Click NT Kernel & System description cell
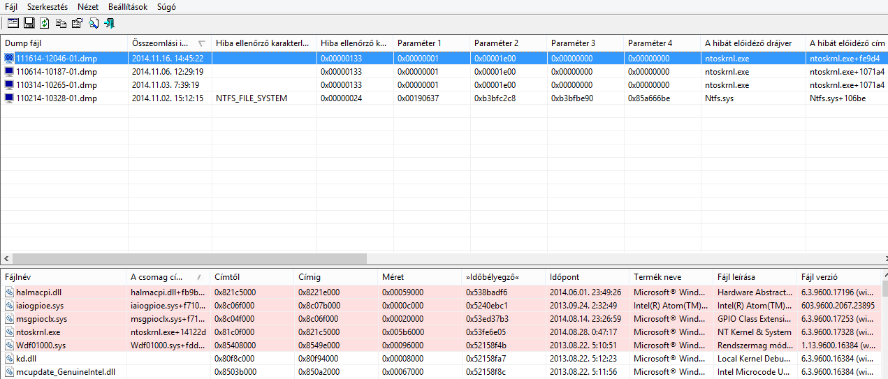This screenshot has height=379, width=888. [755, 332]
